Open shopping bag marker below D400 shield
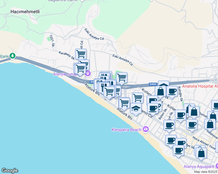This screenshot has height=174, width=218. tap(160, 91)
